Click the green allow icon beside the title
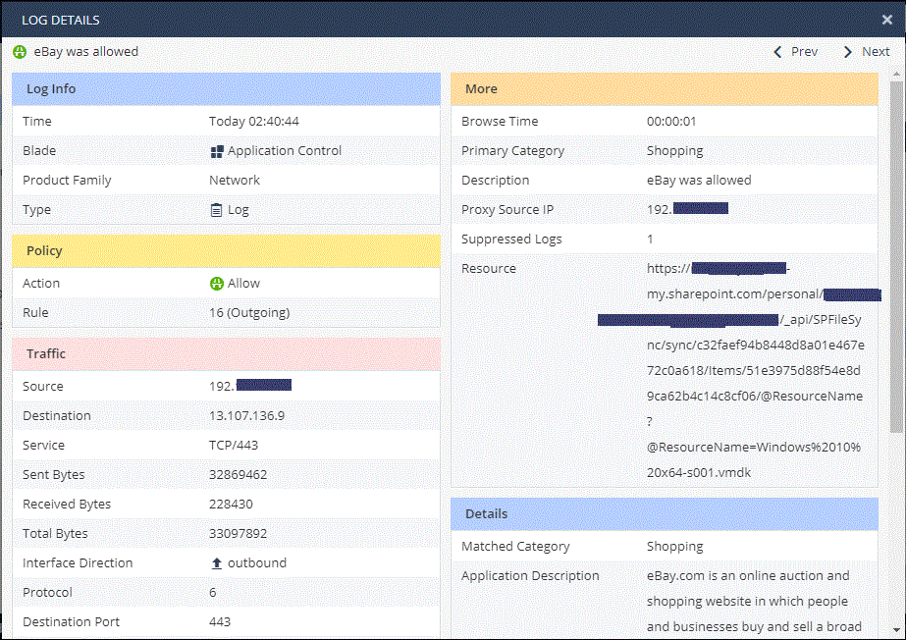906x640 pixels. pos(21,52)
